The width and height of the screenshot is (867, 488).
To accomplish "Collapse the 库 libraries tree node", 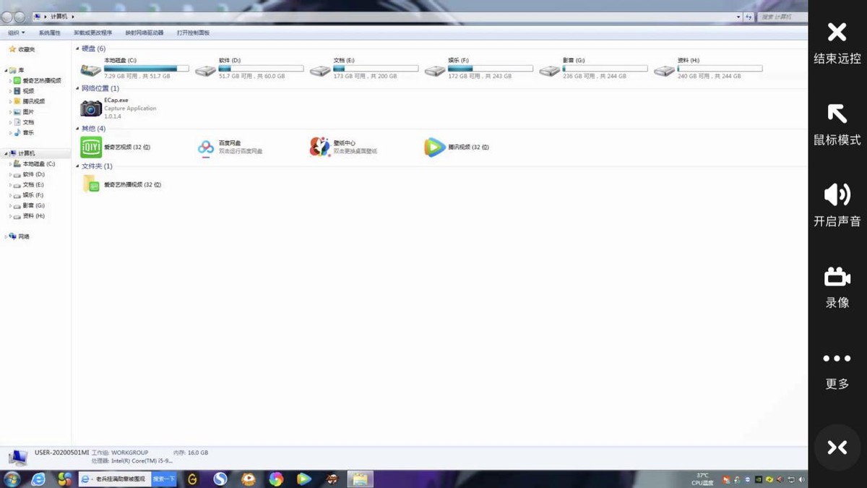I will coord(7,71).
